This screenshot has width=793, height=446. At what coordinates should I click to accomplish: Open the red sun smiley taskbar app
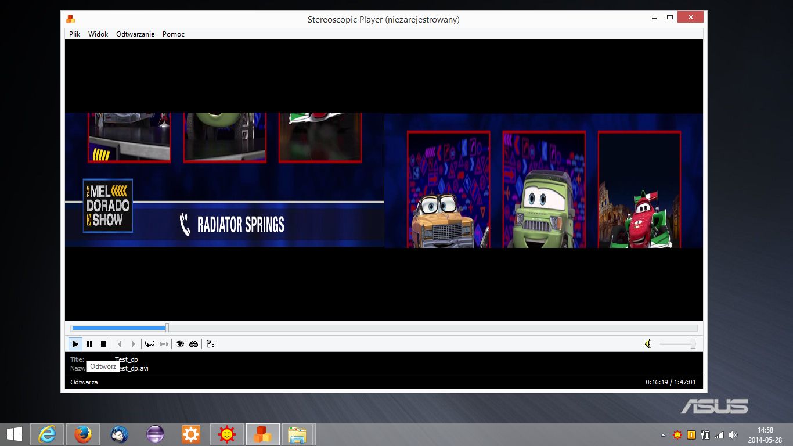coord(227,434)
